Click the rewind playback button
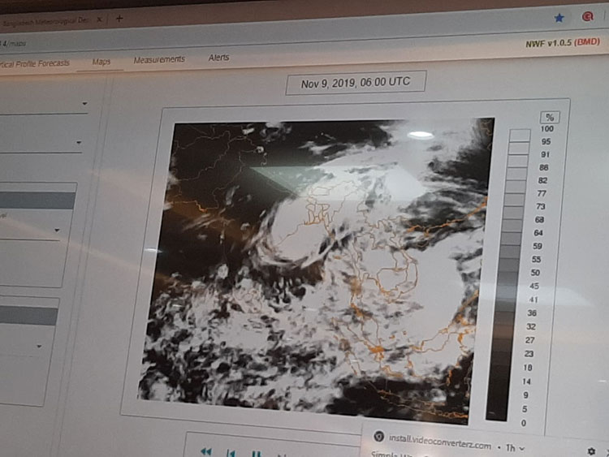 [x=205, y=451]
